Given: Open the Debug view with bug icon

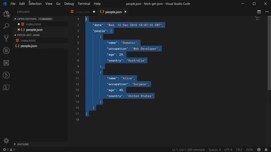Looking at the screenshot, I should pos(6,51).
